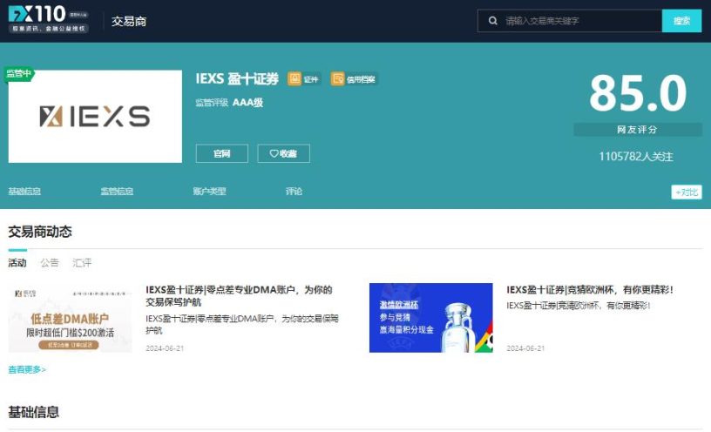Click the 收藏 favorite button
711x432 pixels.
click(x=283, y=153)
